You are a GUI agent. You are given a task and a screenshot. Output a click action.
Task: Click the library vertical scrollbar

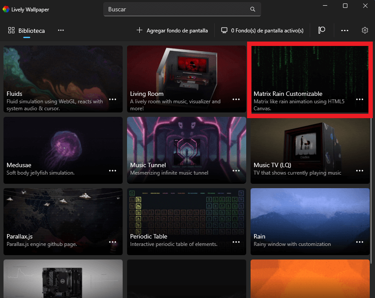pos(371,191)
